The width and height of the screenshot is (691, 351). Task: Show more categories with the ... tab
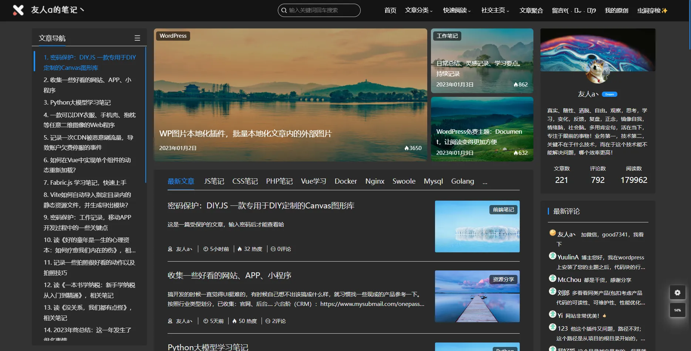pyautogui.click(x=485, y=181)
